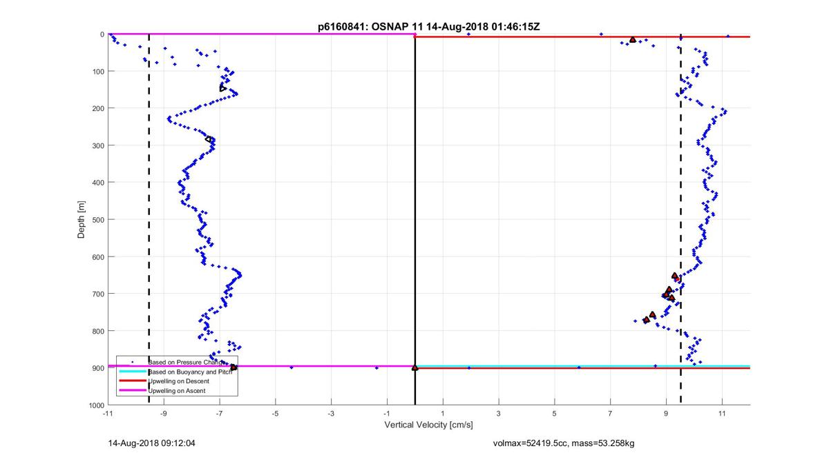The width and height of the screenshot is (829, 455).
Task: Click the solid black zero-velocity vertical line
Action: click(414, 219)
